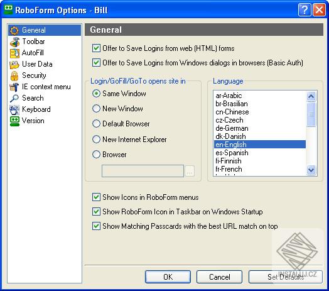Choose Default Browser radio option
Image resolution: width=329 pixels, height=291 pixels.
click(x=96, y=124)
